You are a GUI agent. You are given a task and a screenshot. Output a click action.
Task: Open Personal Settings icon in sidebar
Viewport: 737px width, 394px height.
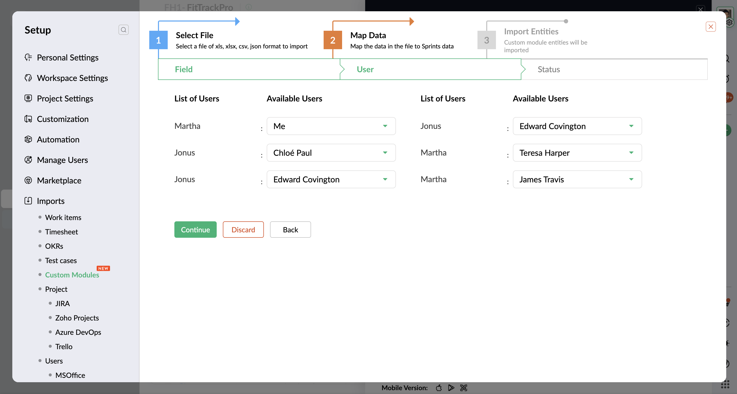[x=28, y=57]
